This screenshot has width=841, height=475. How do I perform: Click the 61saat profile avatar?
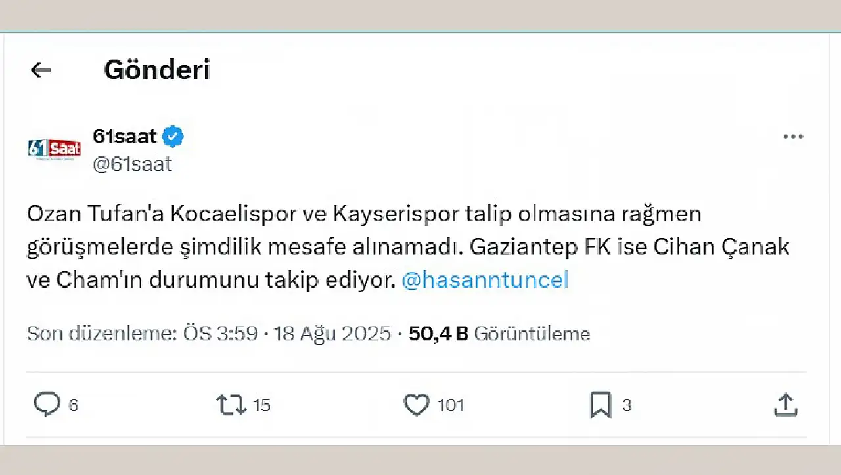[54, 149]
